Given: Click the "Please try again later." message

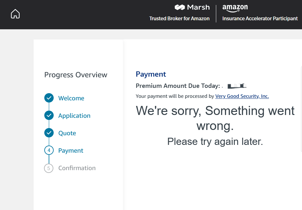Looking at the screenshot, I should coord(215,142).
